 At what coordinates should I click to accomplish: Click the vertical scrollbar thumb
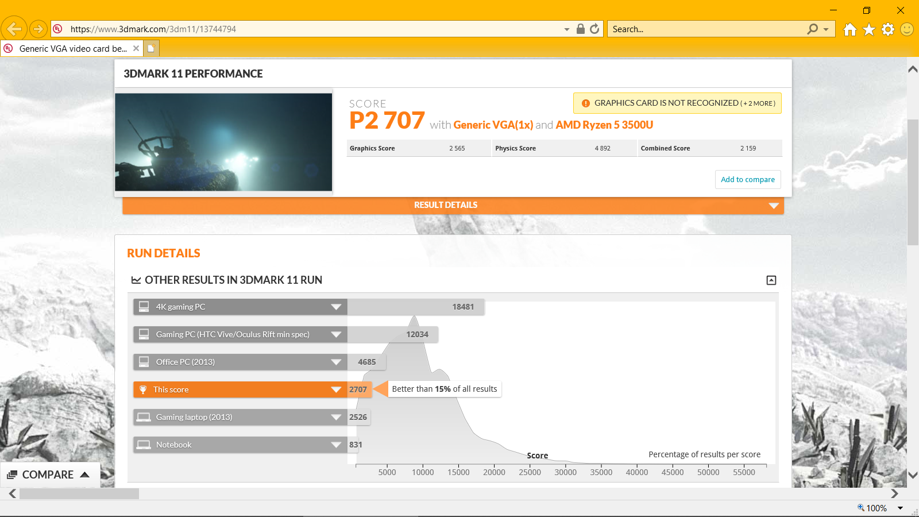coord(913,182)
